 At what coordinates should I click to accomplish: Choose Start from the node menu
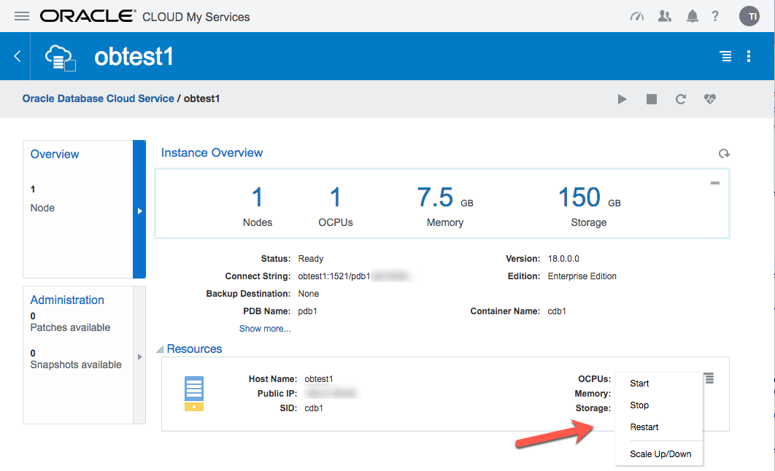tap(639, 384)
